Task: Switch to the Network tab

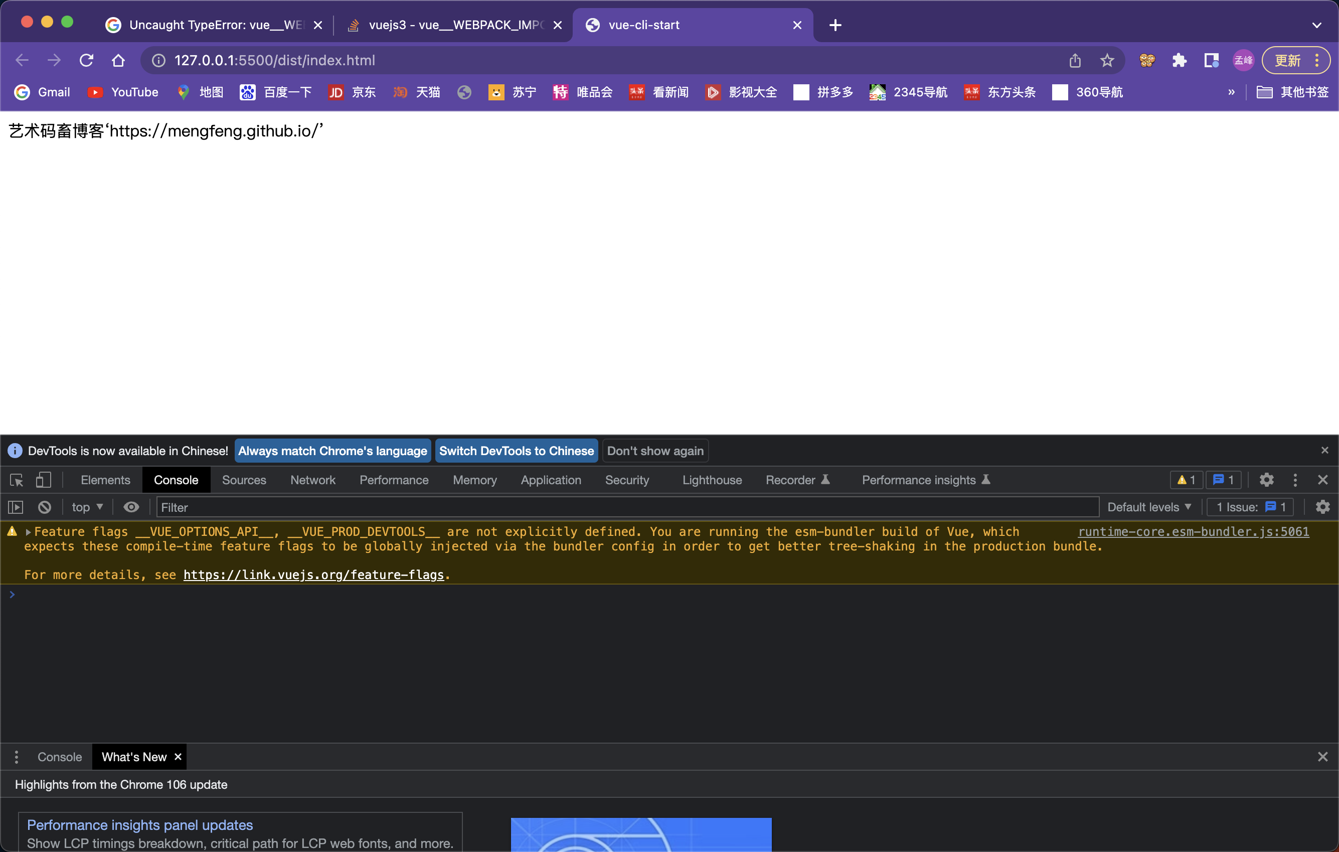Action: click(x=312, y=480)
